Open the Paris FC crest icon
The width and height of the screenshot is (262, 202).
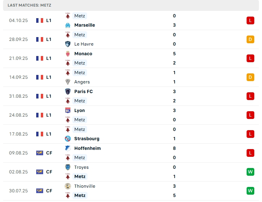68,92
